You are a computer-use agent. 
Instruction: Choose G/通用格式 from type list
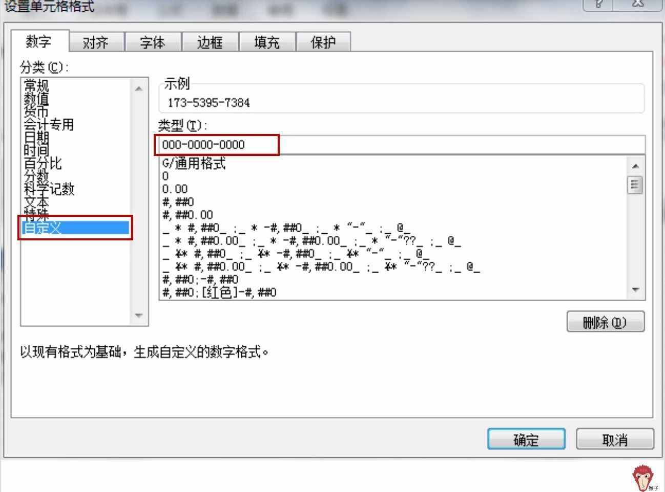pos(194,164)
